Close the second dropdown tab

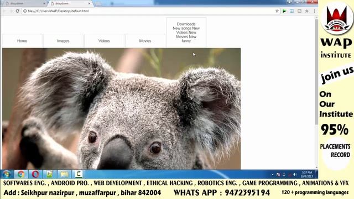click(89, 3)
